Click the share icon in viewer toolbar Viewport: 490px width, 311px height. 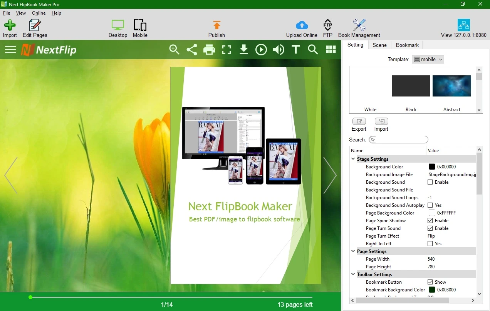point(192,50)
